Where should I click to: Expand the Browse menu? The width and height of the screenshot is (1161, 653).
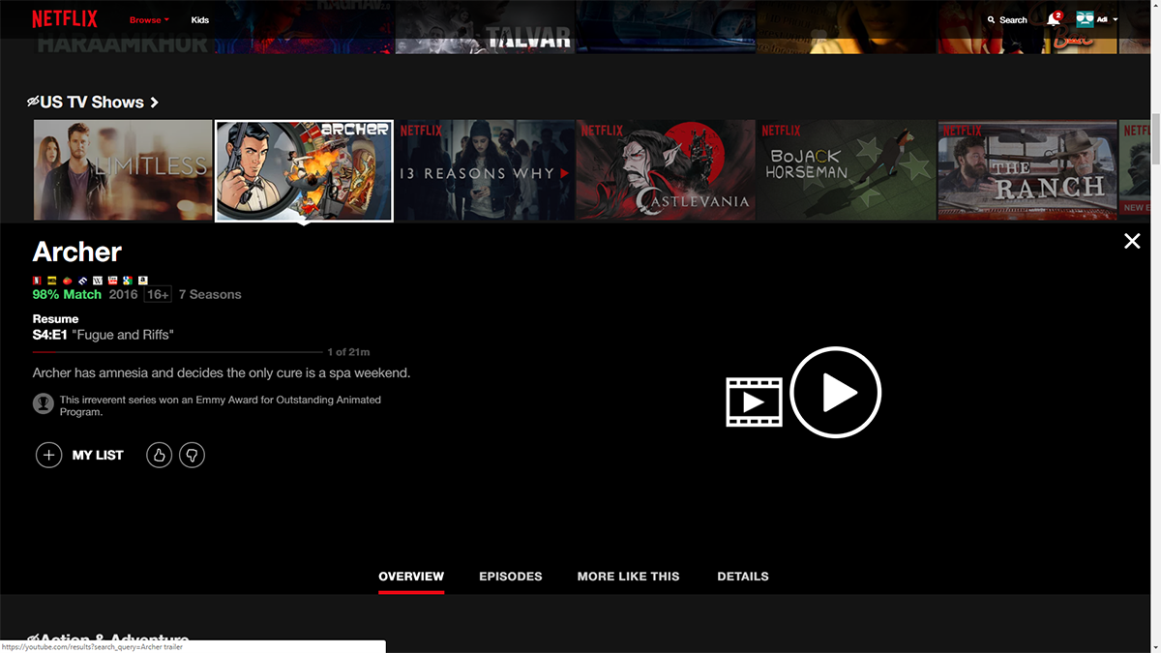[147, 19]
